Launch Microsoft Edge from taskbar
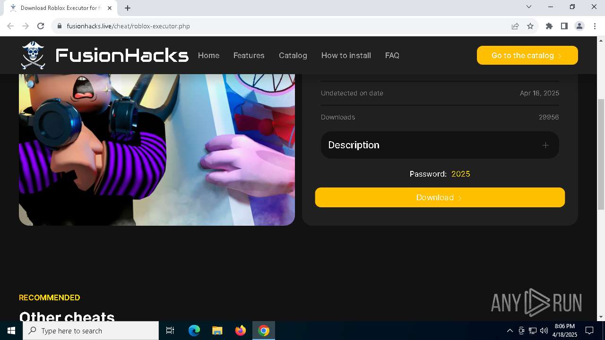Viewport: 605px width, 340px height. tap(194, 331)
